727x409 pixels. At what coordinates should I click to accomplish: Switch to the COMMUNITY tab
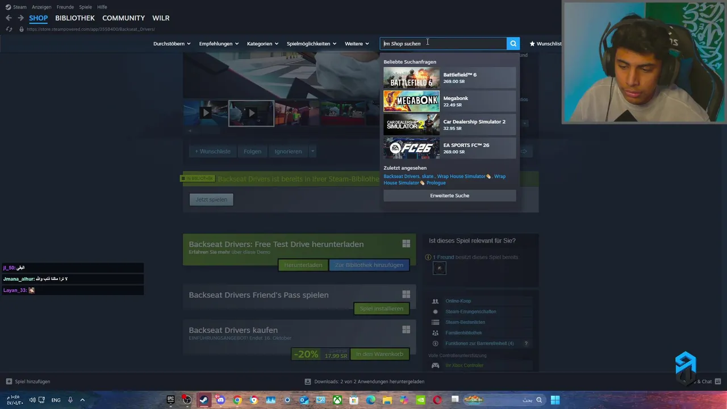[123, 18]
